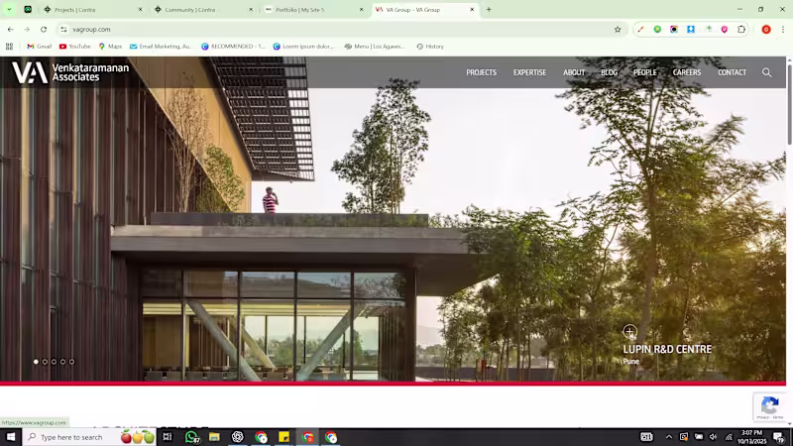Open WhatsApp from the taskbar
This screenshot has height=446, width=793.
coord(191,437)
